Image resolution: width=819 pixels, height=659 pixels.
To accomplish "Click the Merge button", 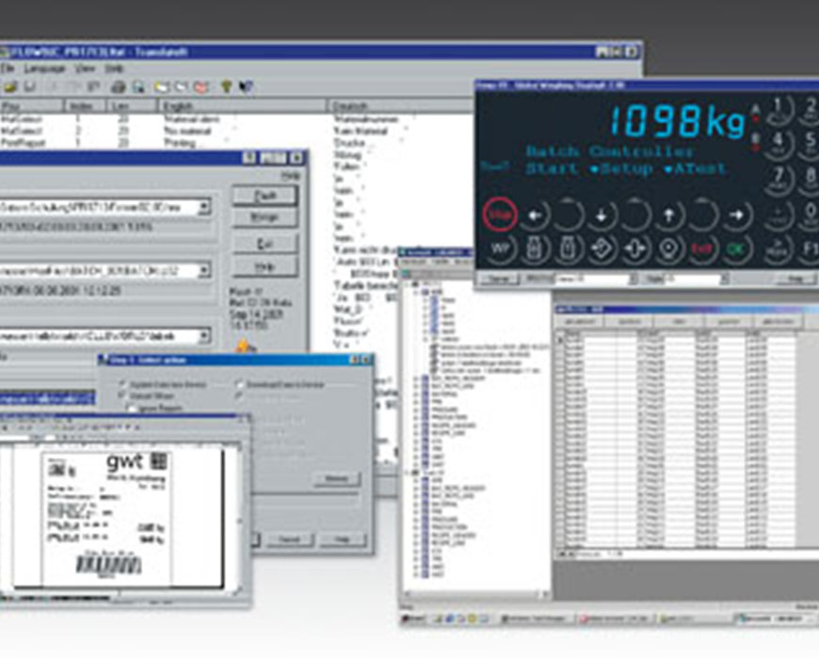I will click(265, 218).
